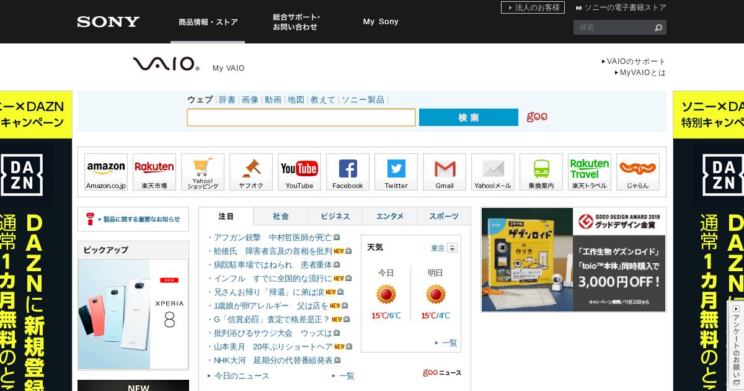Image resolution: width=744 pixels, height=391 pixels.
Task: Focus the Sony header 検索 field
Action: click(614, 27)
